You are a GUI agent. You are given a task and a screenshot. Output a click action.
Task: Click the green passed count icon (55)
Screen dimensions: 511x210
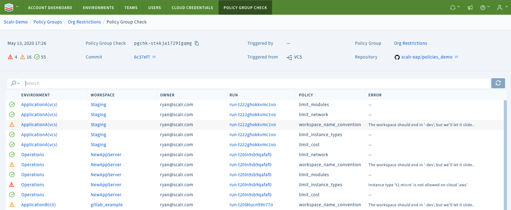[37, 57]
